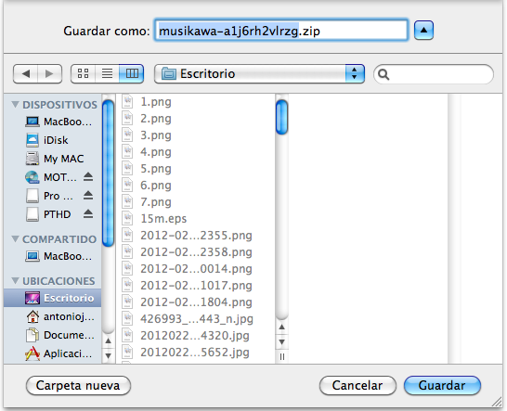Eject the Pro ... drive
This screenshot has width=507, height=411.
coord(88,195)
